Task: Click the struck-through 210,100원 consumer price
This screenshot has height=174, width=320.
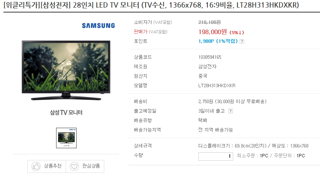Action: [210, 22]
